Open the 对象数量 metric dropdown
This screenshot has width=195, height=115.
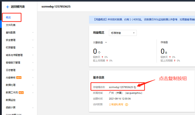(x=100, y=42)
